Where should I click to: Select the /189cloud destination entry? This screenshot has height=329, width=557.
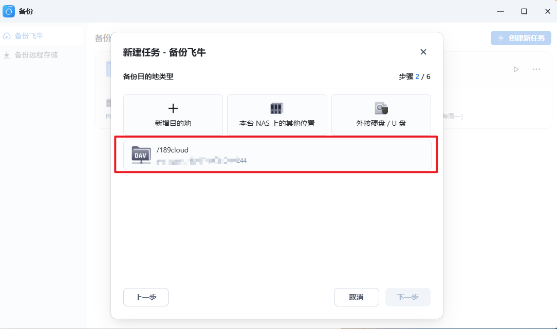click(277, 154)
